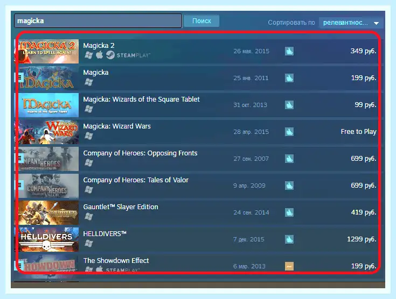Click Company of Heroes: Opposing Fronts title
Image resolution: width=396 pixels, height=299 pixels.
(x=140, y=153)
